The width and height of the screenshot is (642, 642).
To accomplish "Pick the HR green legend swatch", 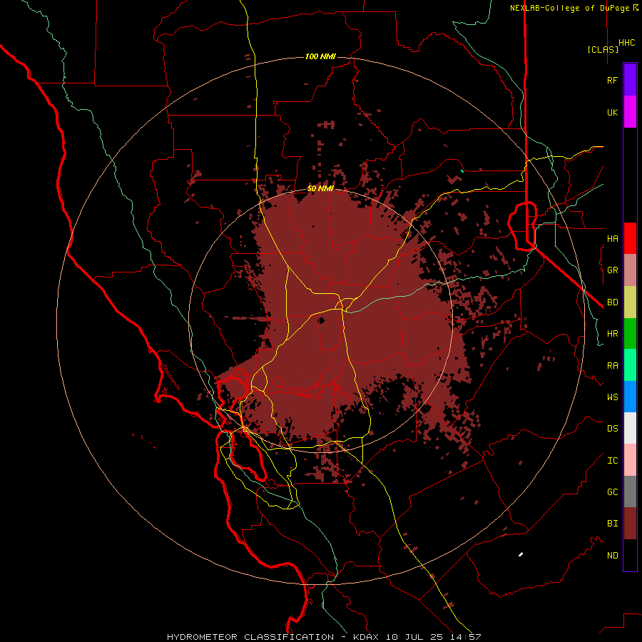I will click(x=630, y=334).
